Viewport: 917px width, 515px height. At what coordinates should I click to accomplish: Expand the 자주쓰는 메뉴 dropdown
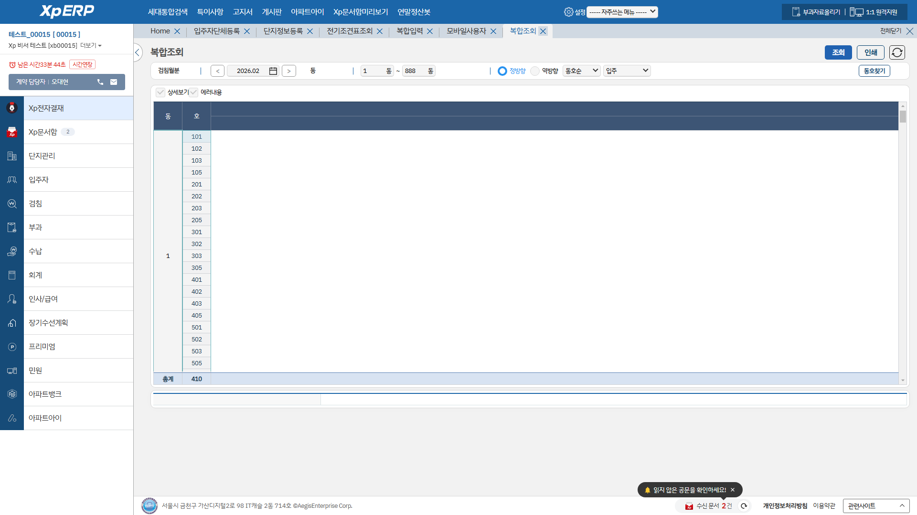coord(622,12)
